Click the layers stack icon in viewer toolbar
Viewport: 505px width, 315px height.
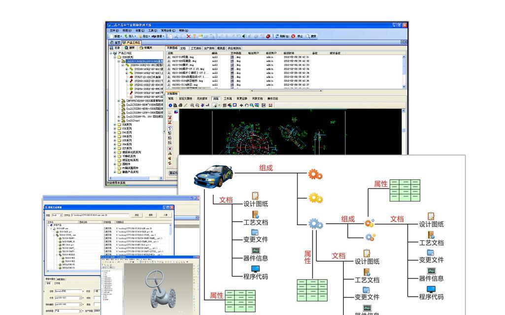coord(225,105)
